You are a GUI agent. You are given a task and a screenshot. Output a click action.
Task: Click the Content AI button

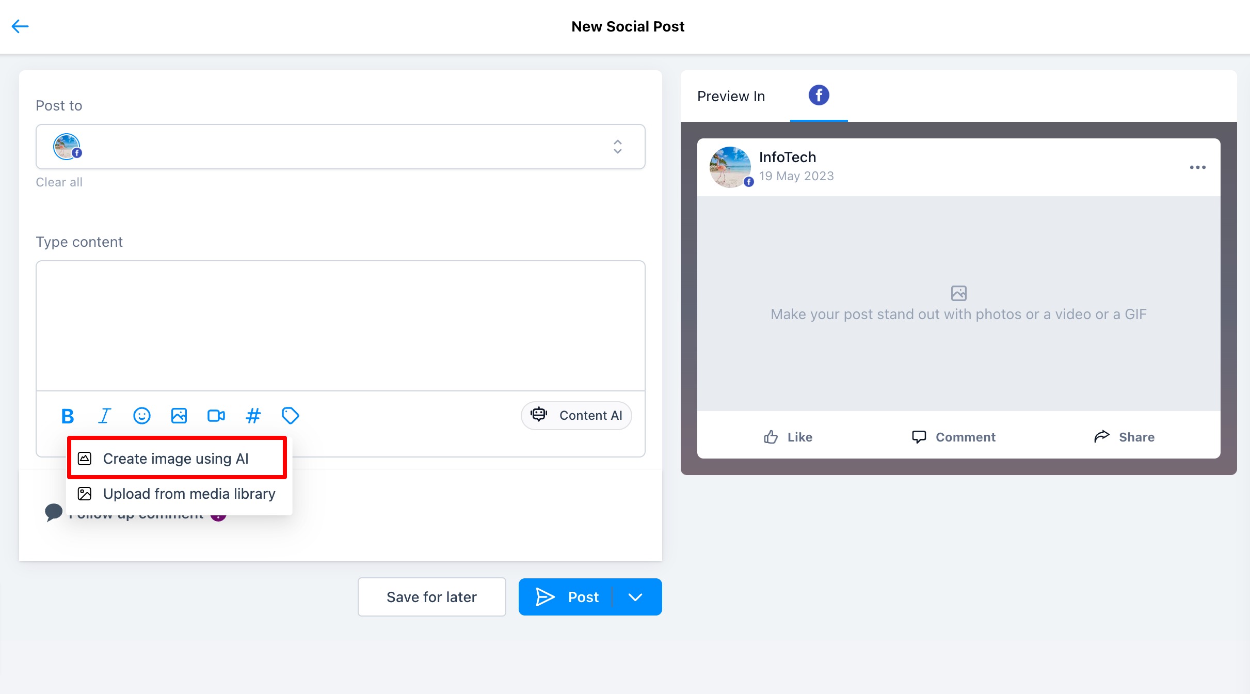(x=576, y=416)
